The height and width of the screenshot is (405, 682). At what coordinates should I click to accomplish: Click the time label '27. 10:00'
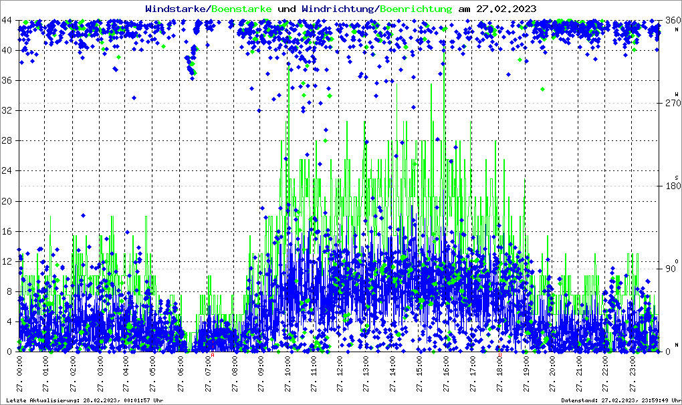coord(288,374)
